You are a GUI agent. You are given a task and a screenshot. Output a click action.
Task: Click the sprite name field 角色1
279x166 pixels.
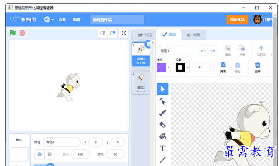pyautogui.click(x=62, y=142)
